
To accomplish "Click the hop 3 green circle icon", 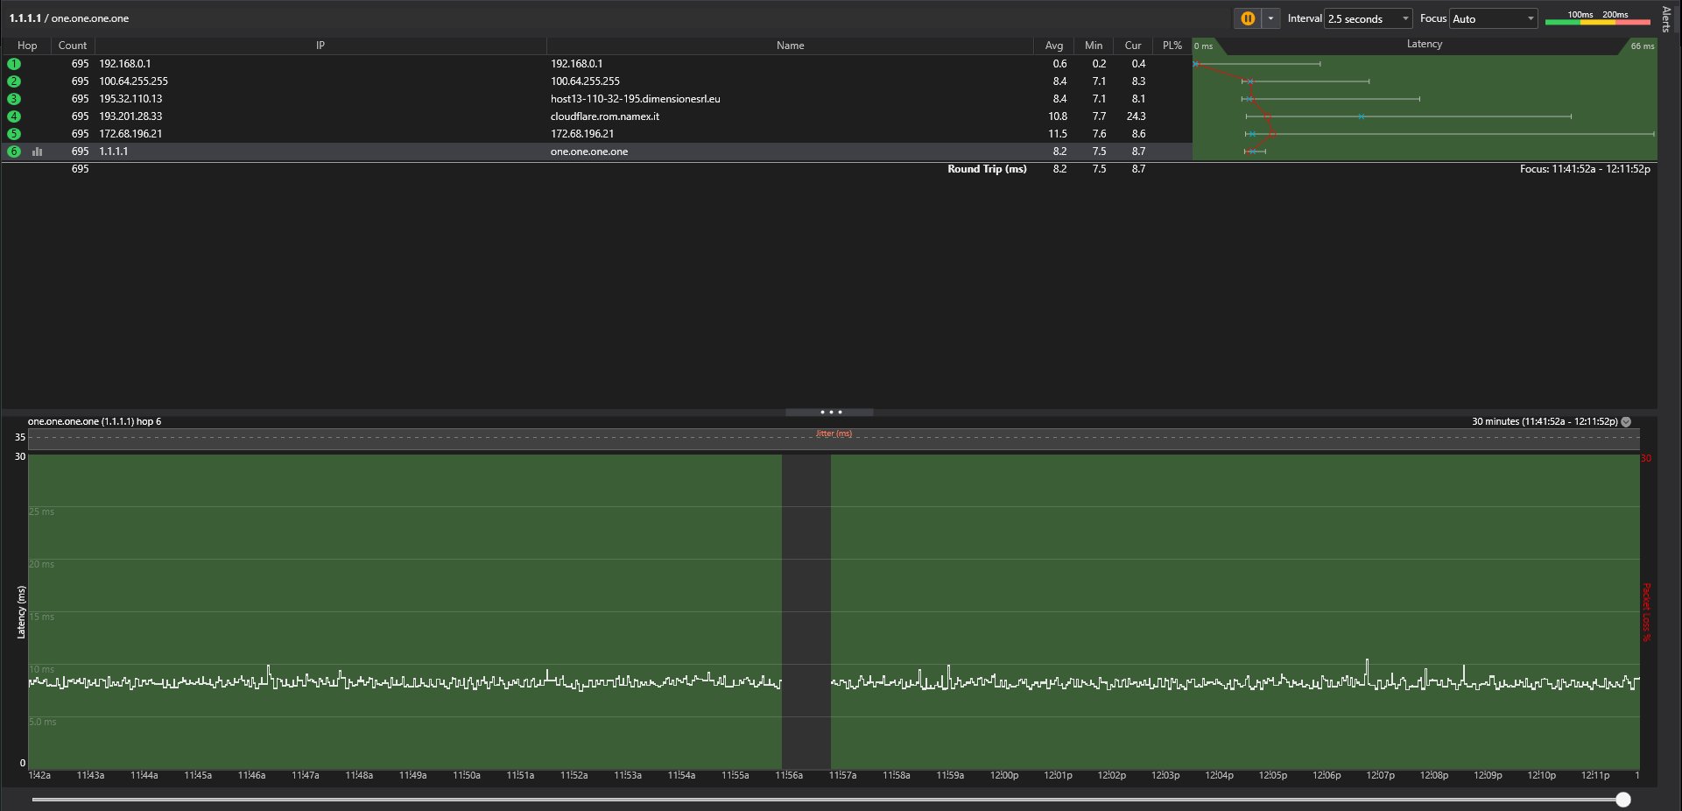I will pyautogui.click(x=14, y=99).
